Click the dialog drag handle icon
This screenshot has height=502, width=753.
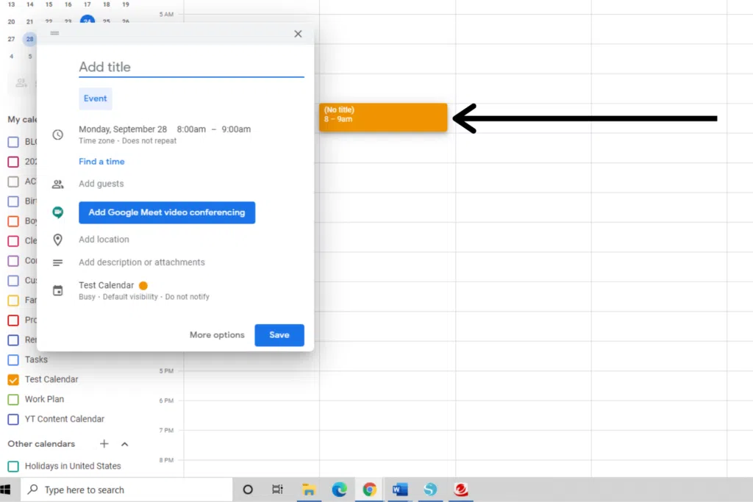[x=54, y=33]
